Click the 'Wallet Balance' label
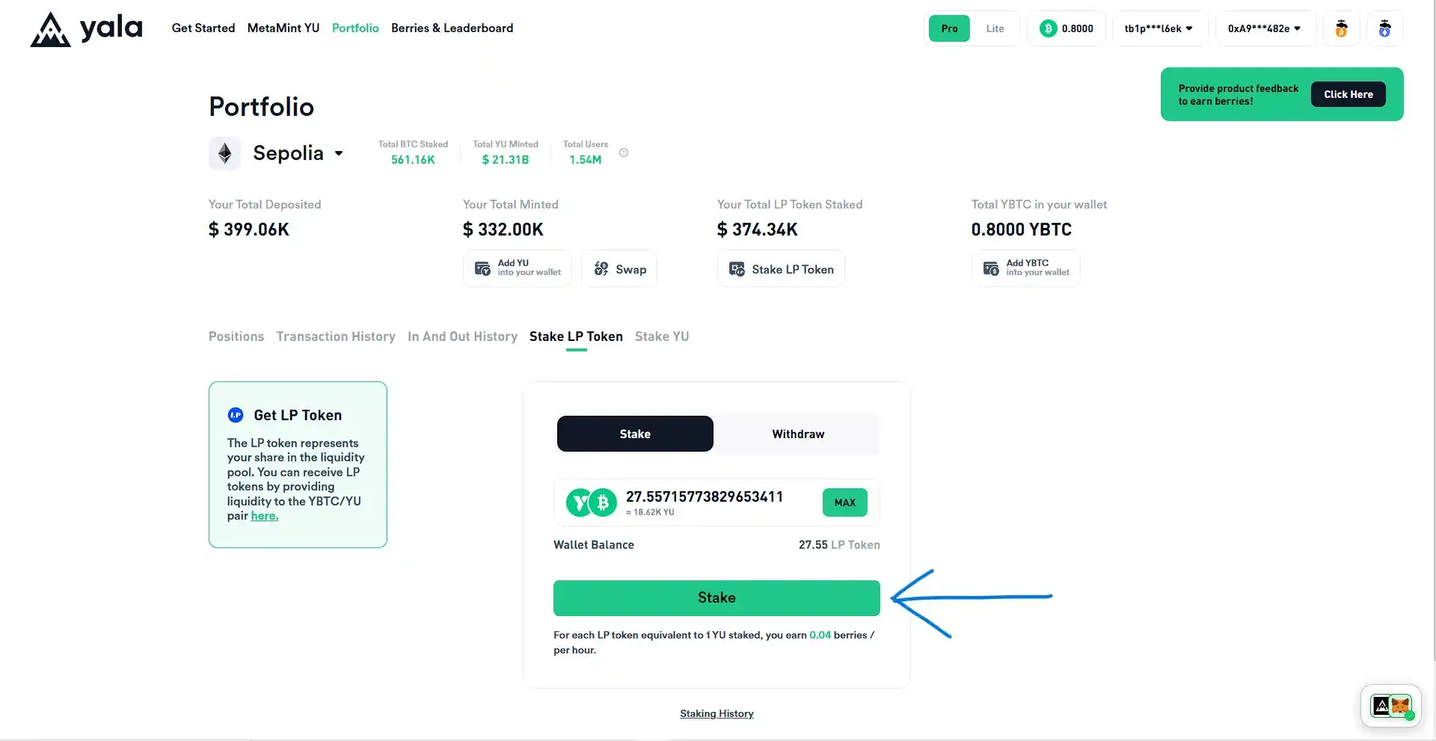 pyautogui.click(x=594, y=545)
